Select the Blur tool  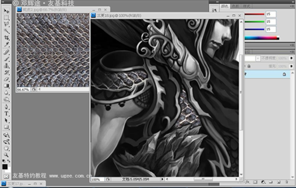click(6, 93)
